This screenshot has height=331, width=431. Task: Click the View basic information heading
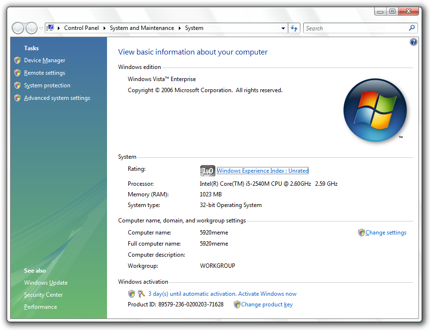(193, 52)
